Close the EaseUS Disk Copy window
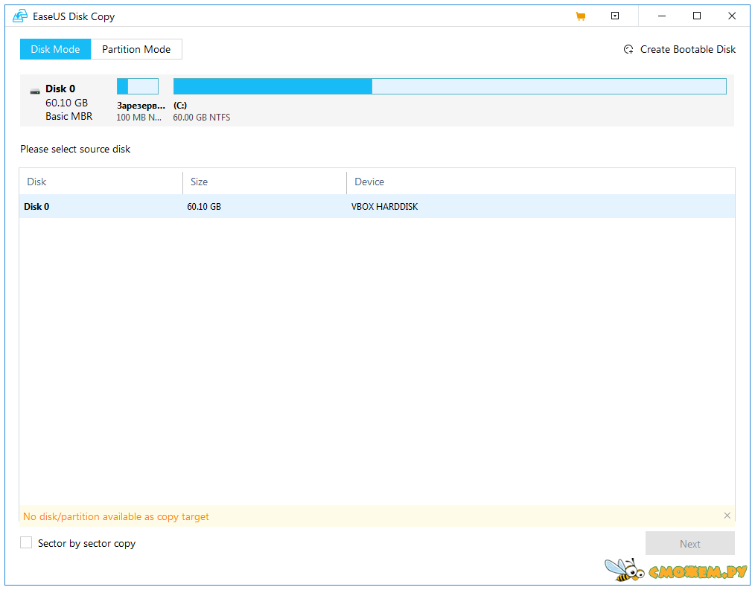This screenshot has width=755, height=590. (x=732, y=16)
